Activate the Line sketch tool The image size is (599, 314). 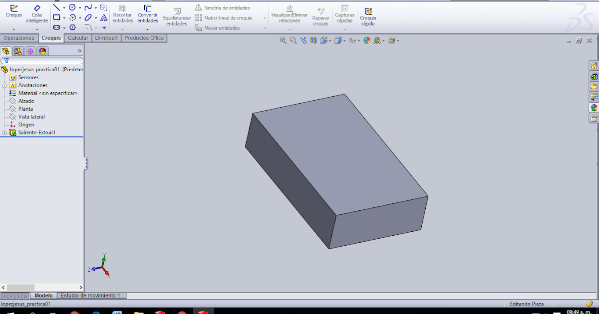click(56, 7)
